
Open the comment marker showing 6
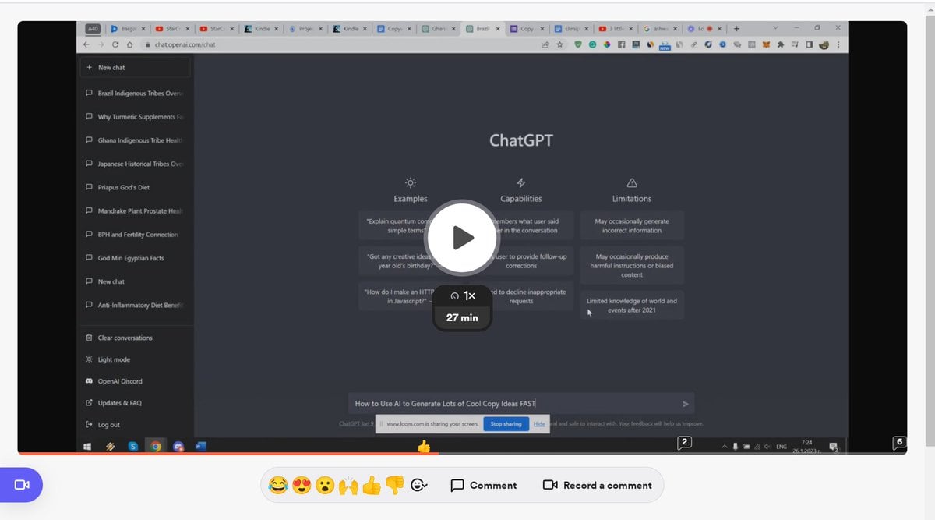[x=899, y=443]
